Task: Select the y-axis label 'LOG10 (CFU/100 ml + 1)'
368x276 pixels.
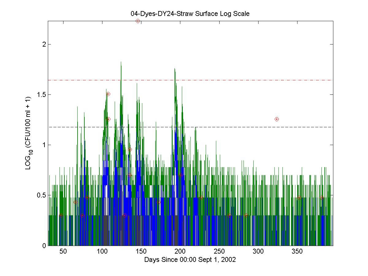Action: (x=28, y=133)
